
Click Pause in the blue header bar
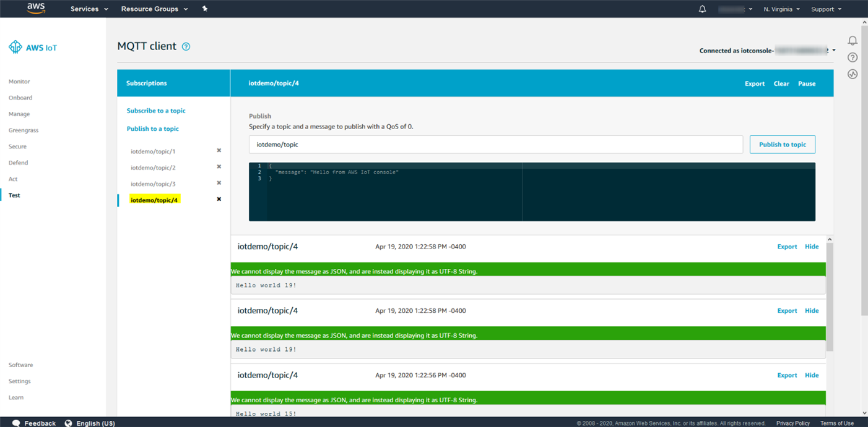(x=807, y=83)
